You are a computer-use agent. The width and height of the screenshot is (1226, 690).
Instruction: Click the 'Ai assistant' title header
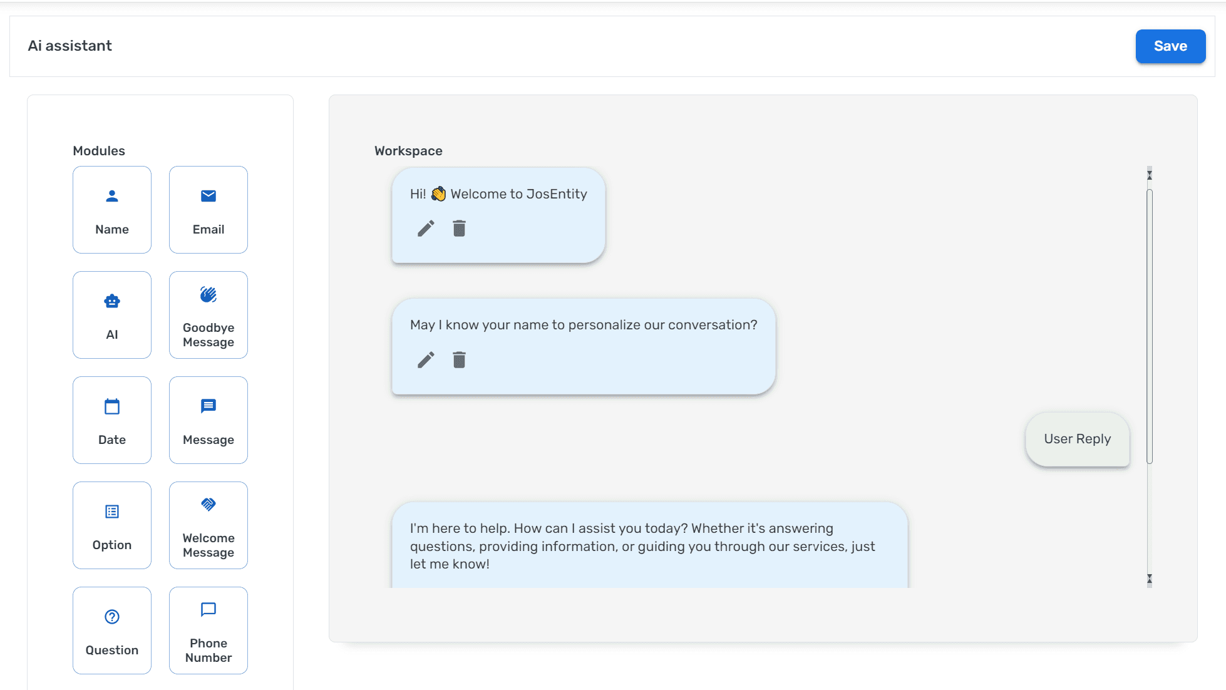(70, 46)
